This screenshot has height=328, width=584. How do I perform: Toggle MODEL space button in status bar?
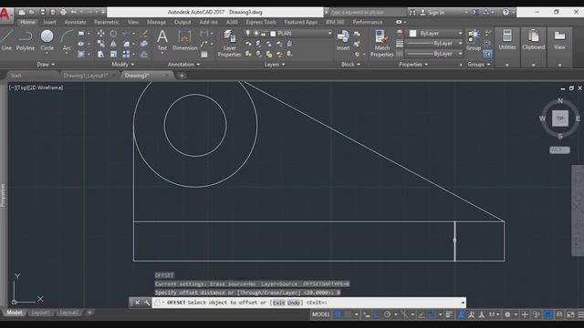pos(321,314)
